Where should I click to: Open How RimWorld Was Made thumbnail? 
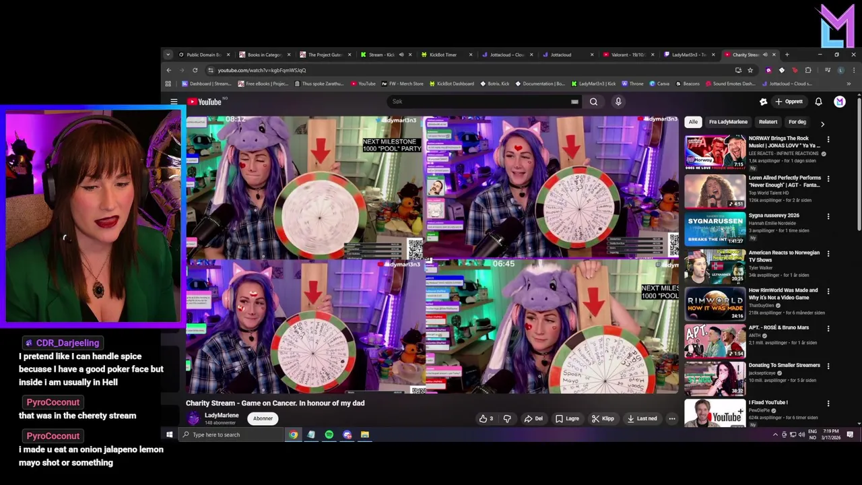[715, 304]
